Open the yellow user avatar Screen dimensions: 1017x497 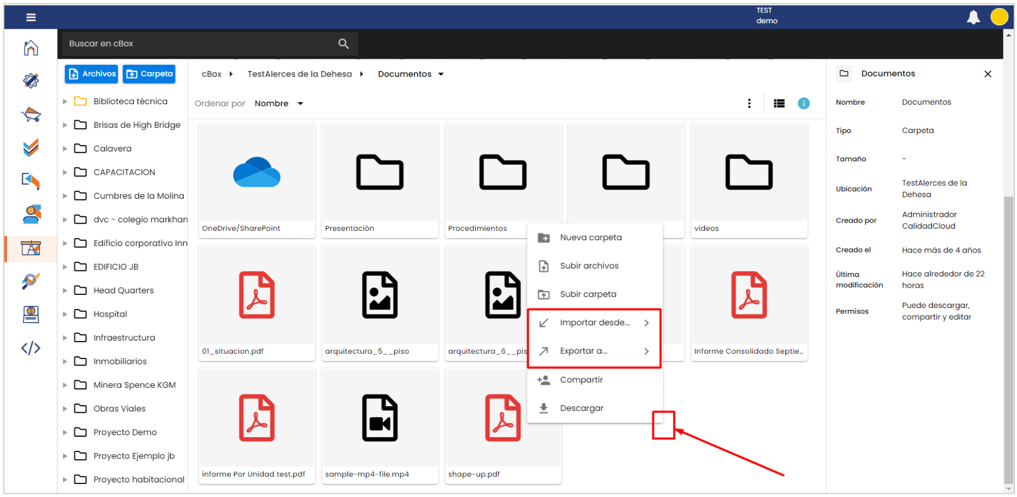click(x=999, y=17)
